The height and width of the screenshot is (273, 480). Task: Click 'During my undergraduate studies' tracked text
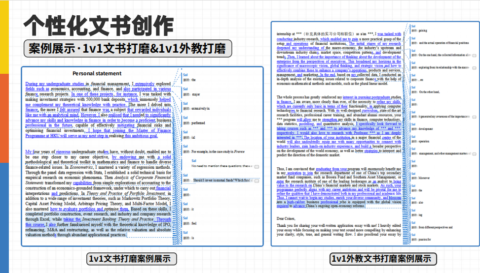(x=54, y=84)
